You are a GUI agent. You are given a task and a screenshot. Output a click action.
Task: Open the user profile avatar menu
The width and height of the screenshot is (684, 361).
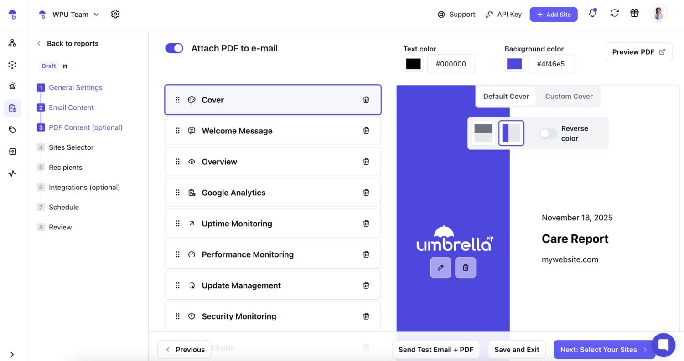[658, 14]
